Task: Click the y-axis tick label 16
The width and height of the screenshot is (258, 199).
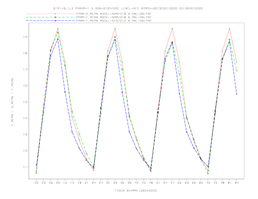Action: coord(25,86)
